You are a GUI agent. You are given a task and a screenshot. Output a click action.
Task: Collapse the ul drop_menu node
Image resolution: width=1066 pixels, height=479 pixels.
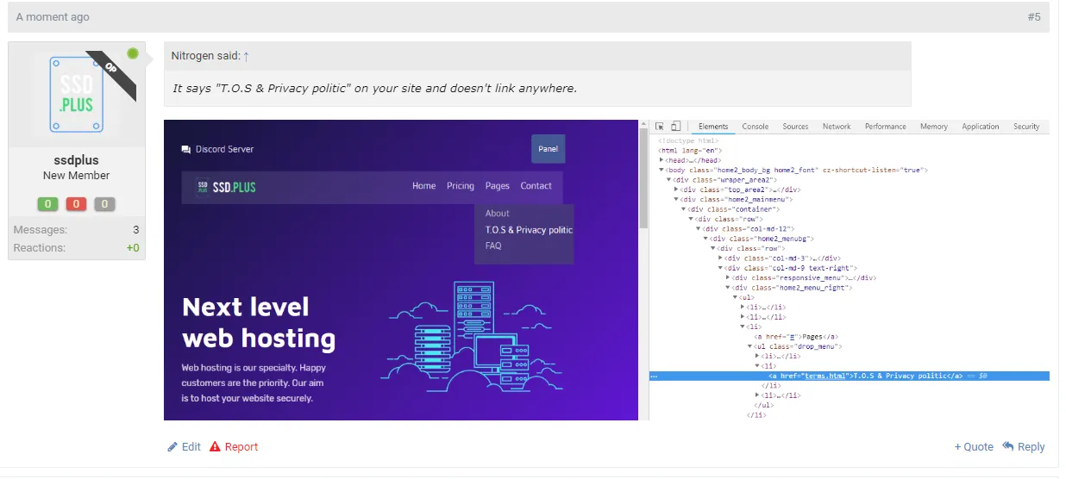click(x=750, y=345)
